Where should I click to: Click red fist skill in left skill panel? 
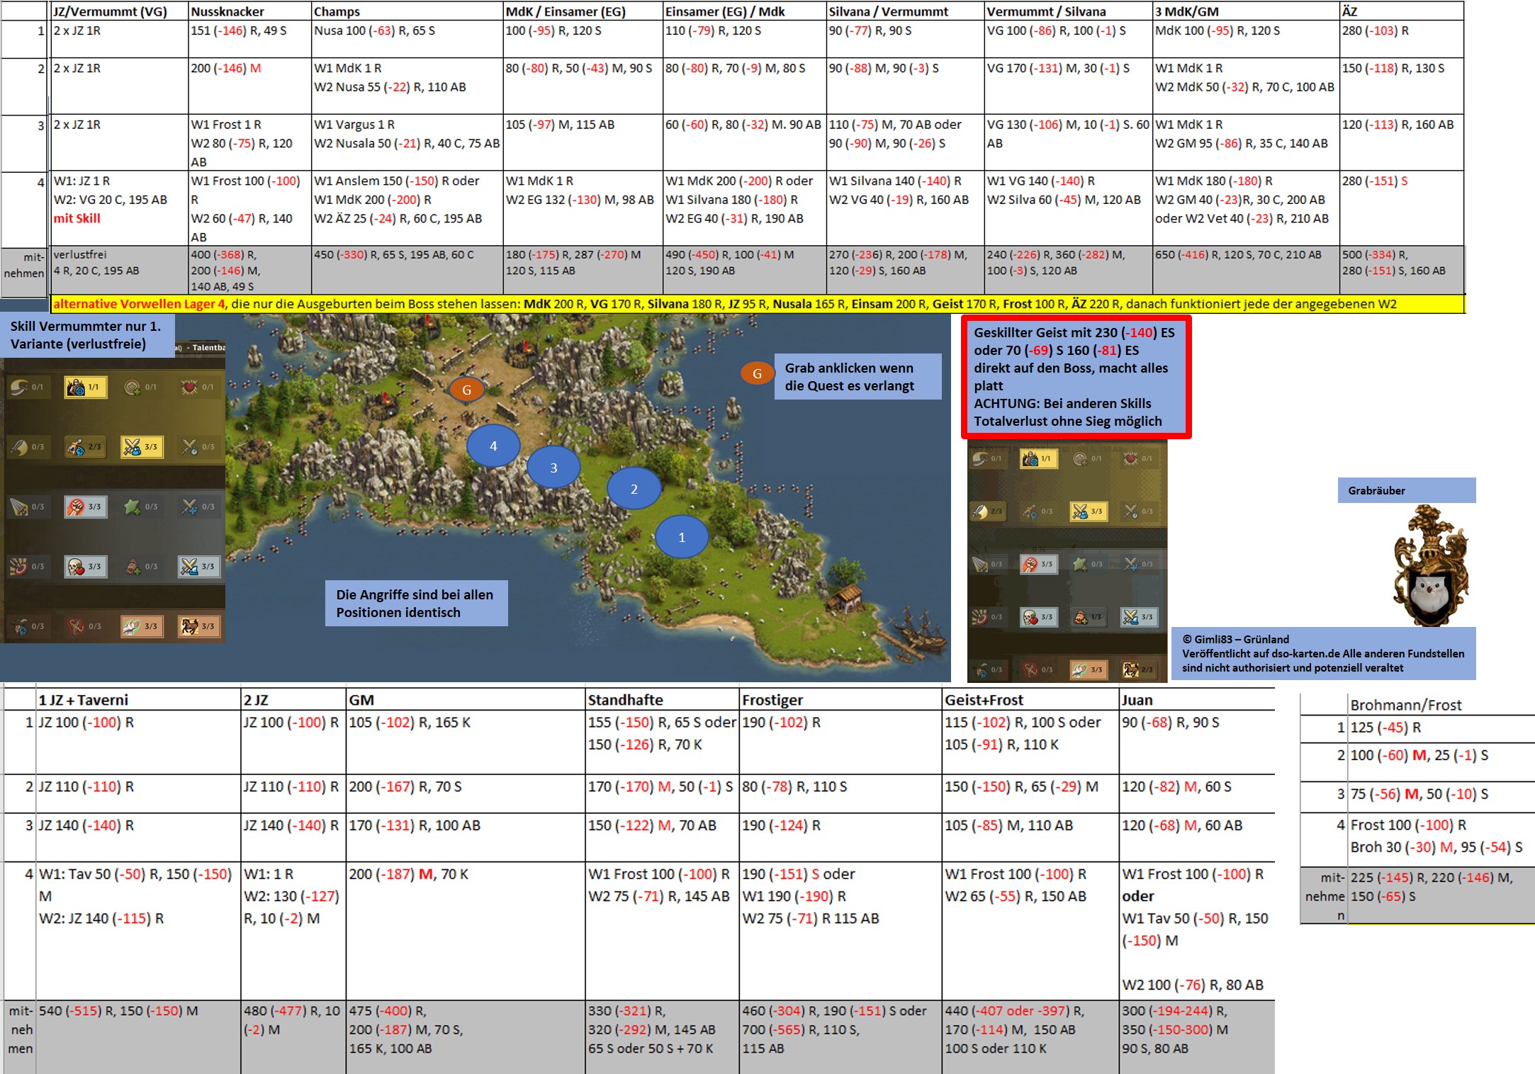pos(85,507)
